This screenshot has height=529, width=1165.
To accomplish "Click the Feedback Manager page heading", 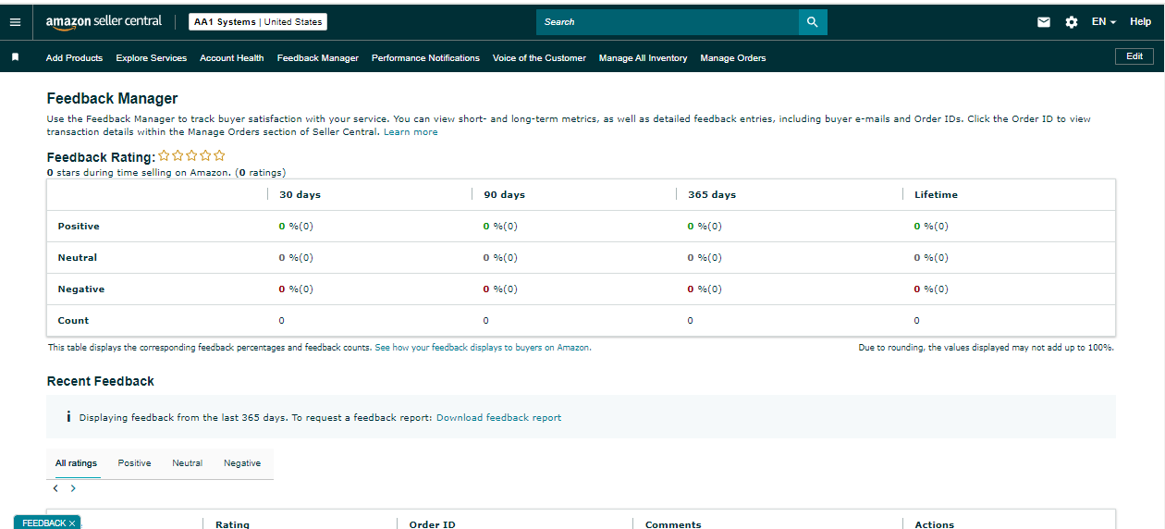I will (x=112, y=98).
